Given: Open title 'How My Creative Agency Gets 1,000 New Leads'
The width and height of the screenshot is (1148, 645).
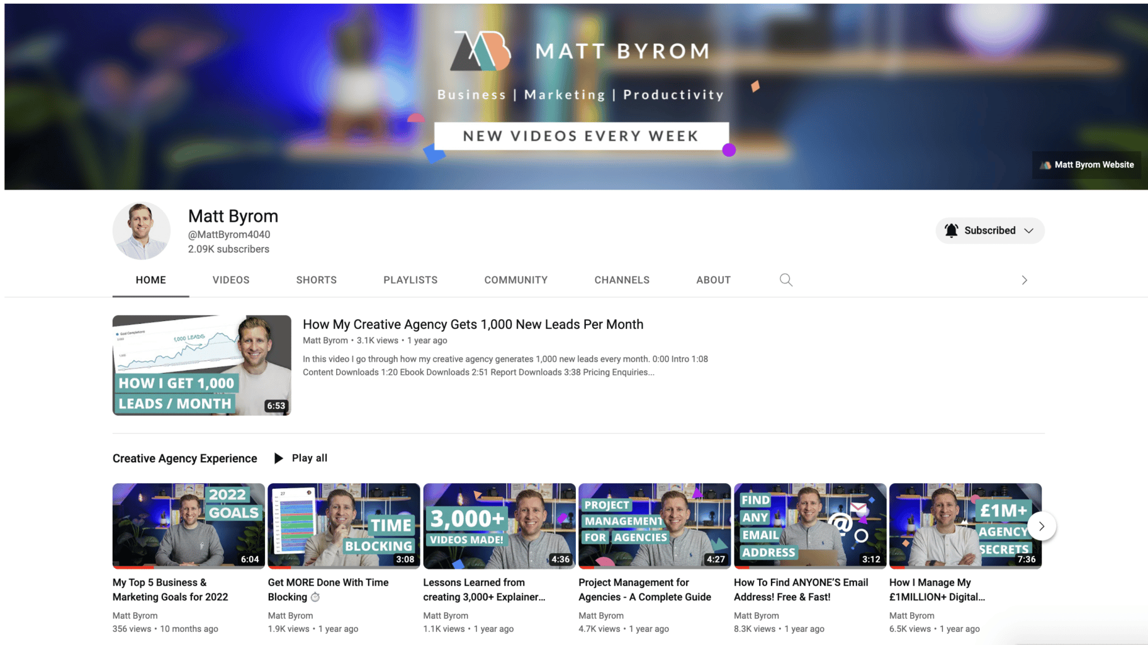Looking at the screenshot, I should click(473, 324).
